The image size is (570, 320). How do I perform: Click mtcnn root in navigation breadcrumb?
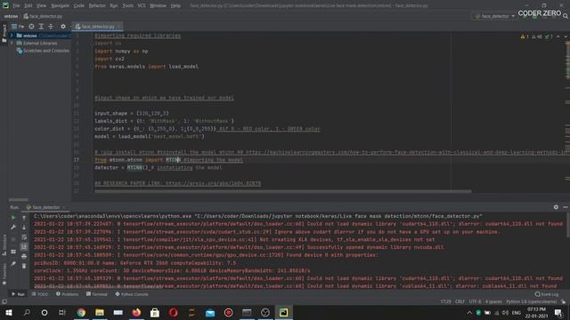click(x=11, y=16)
